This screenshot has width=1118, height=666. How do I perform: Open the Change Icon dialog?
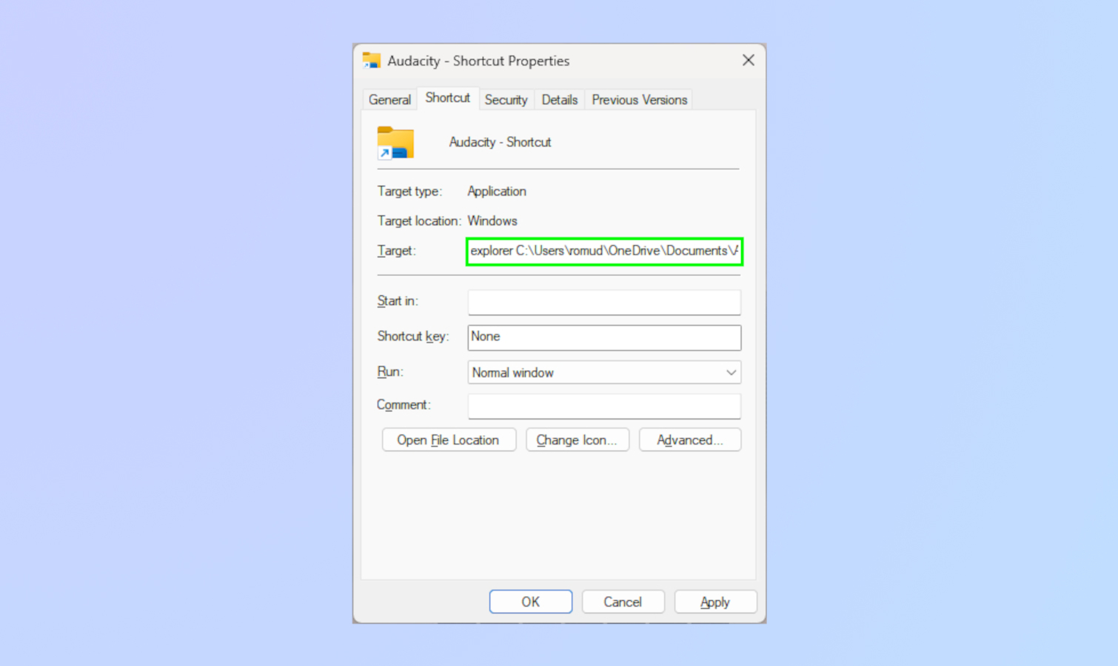tap(578, 440)
